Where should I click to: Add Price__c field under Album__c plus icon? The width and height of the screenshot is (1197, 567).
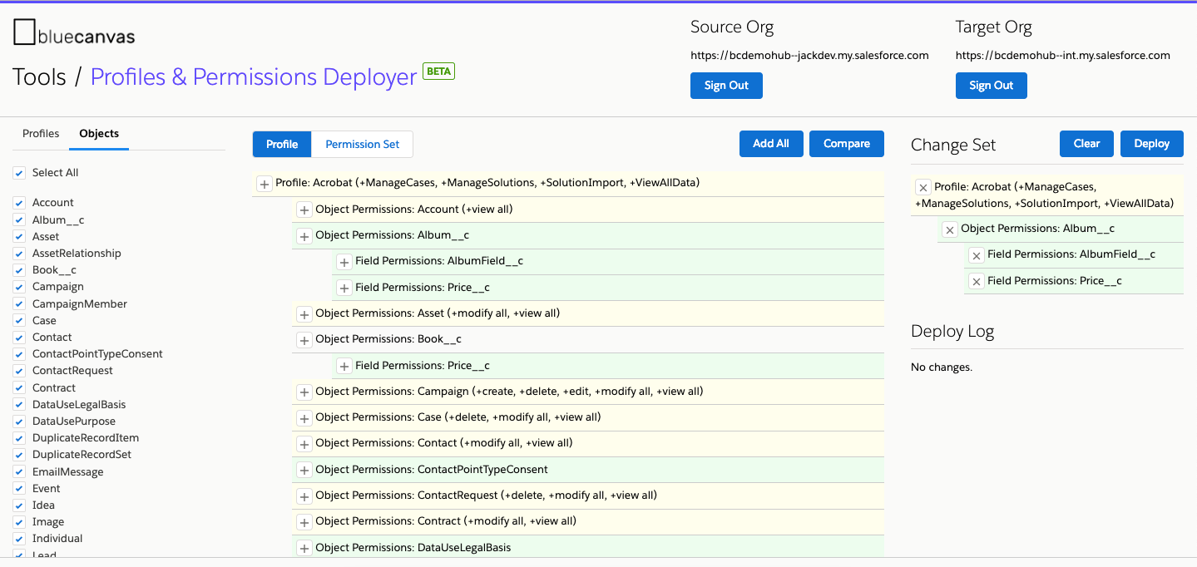click(x=344, y=288)
